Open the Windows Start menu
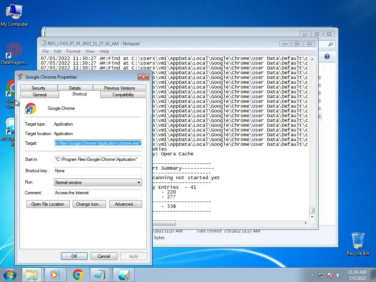The width and height of the screenshot is (376, 282). [10, 275]
